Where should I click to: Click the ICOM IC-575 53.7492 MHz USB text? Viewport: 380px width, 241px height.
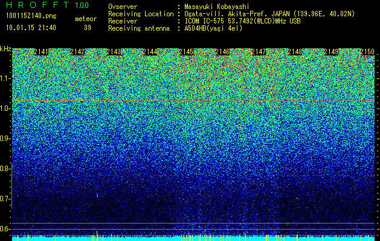pyautogui.click(x=242, y=21)
